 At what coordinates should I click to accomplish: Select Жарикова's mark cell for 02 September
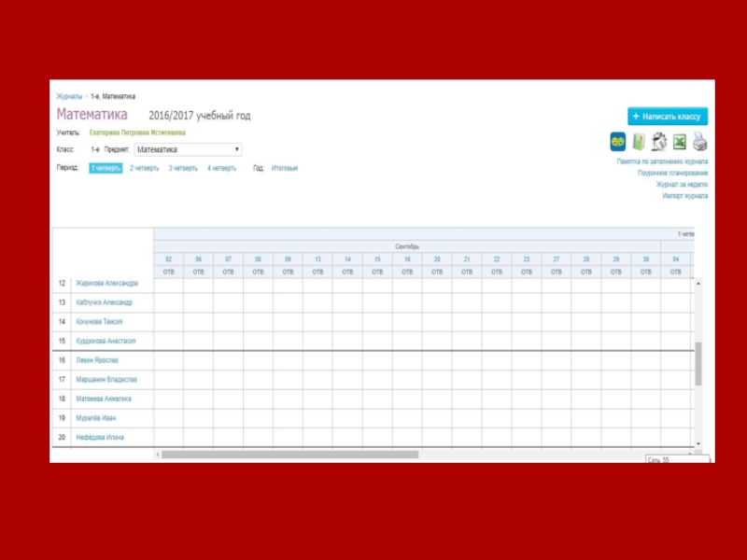[x=169, y=285]
